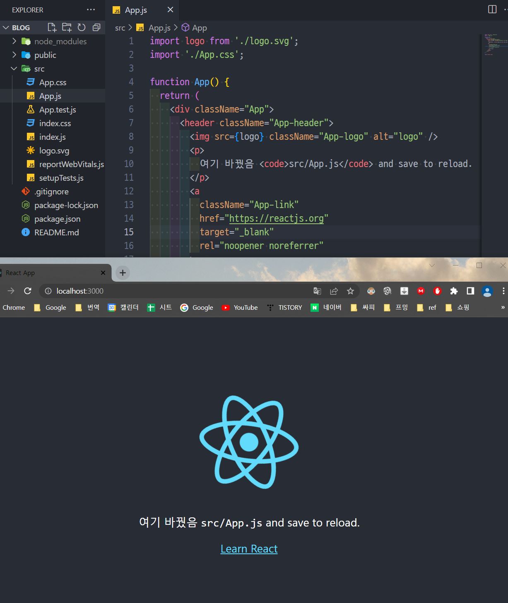The image size is (508, 603).
Task: Open a new Chrome tab
Action: coord(123,273)
